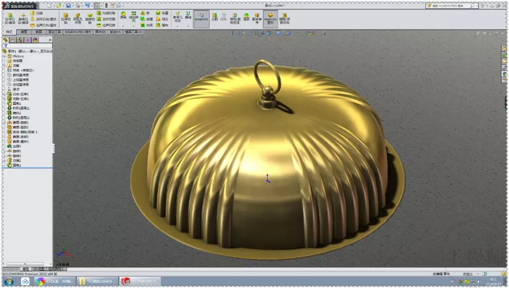Click the Save icon in the quick toolbar
The image size is (509, 288).
68,6
